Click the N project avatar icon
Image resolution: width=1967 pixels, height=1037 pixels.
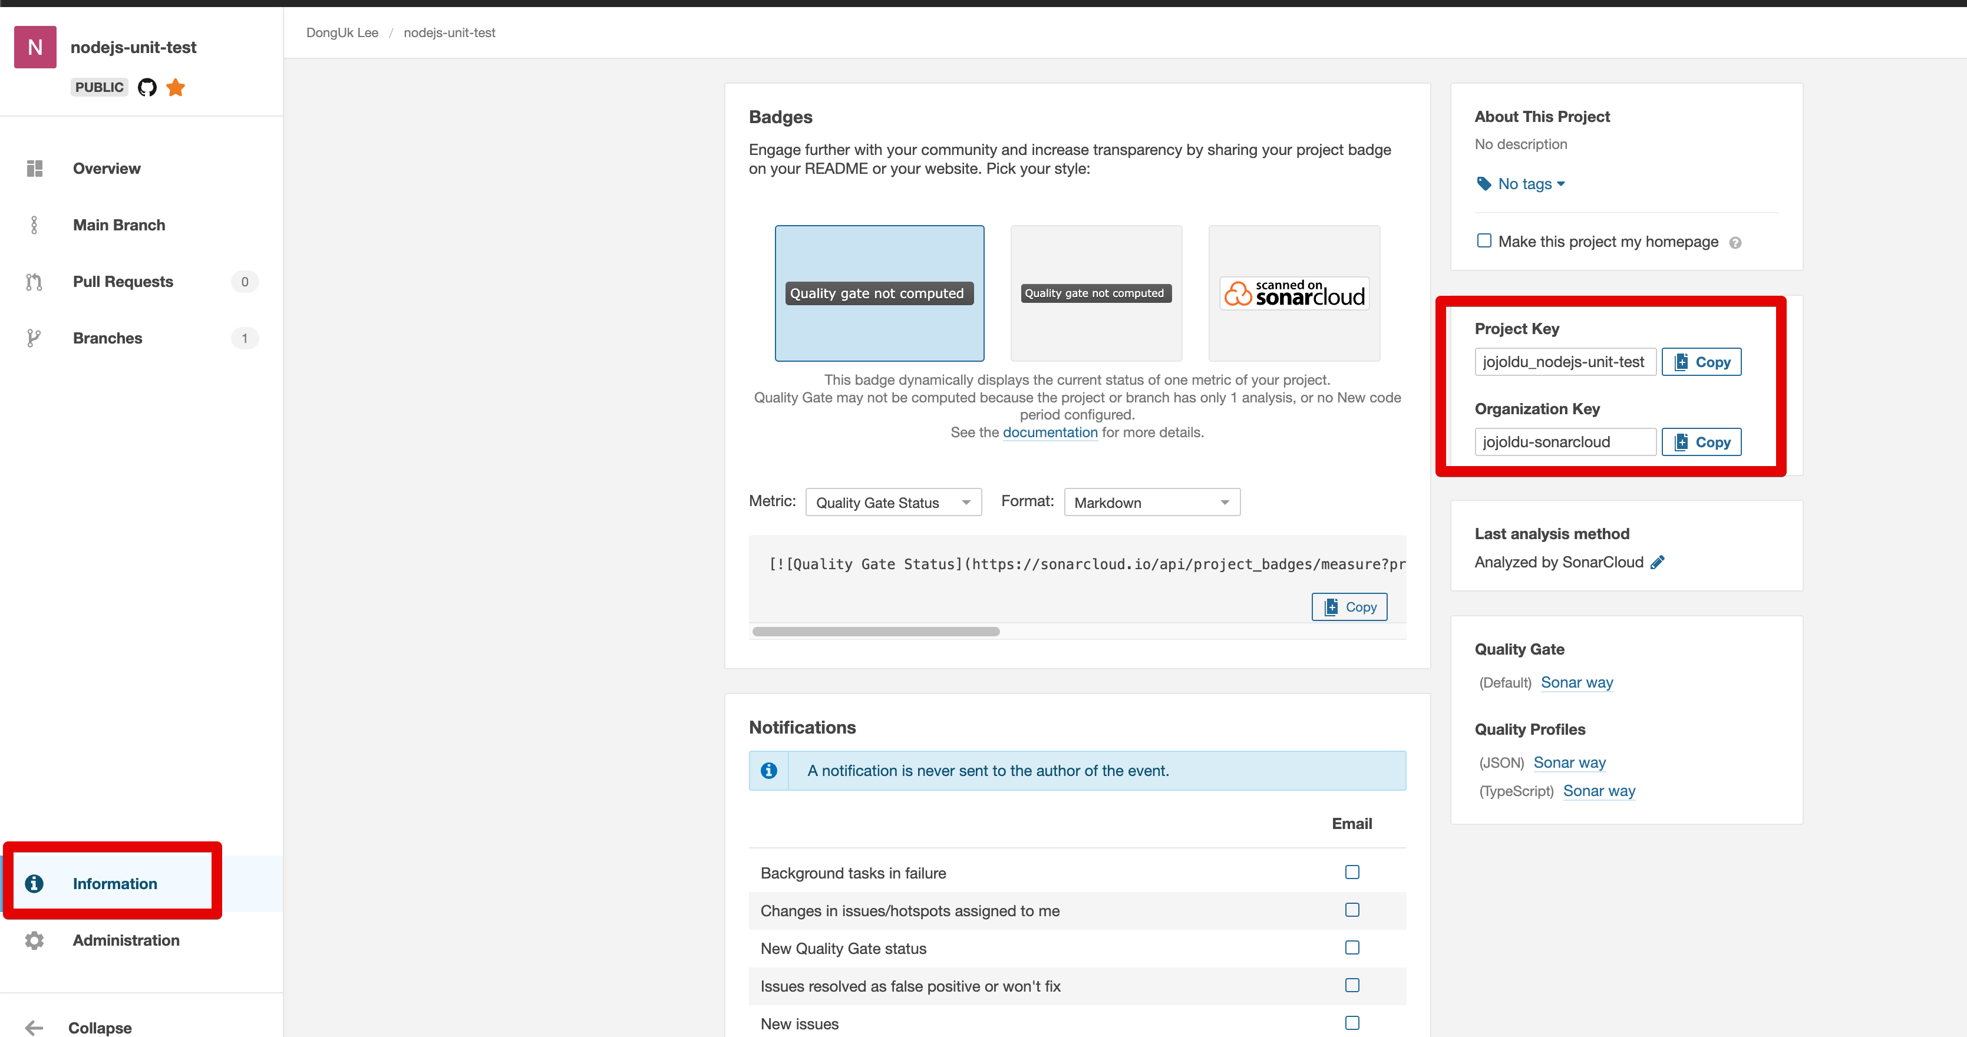point(35,47)
